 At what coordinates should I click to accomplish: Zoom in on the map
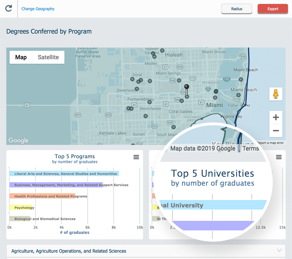pyautogui.click(x=276, y=118)
